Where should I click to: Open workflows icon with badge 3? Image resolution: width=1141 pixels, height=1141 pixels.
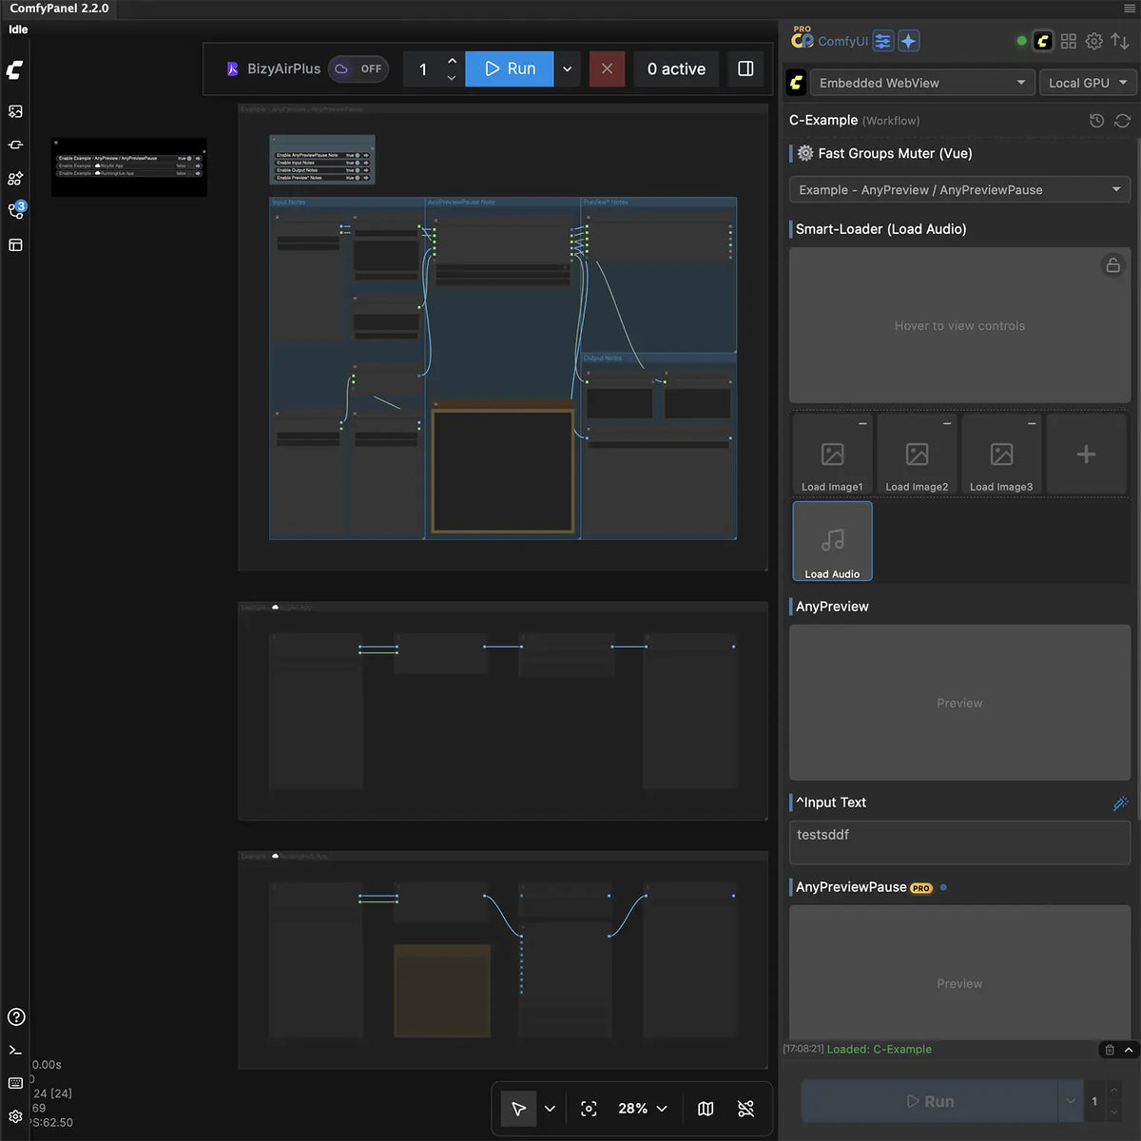[15, 211]
